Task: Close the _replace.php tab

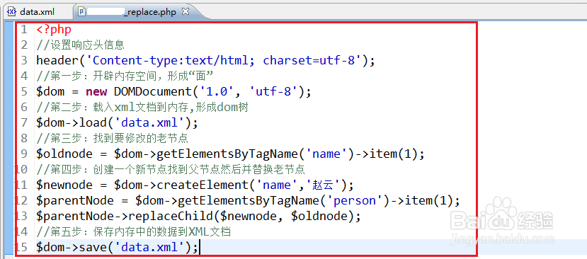Action: (x=186, y=11)
